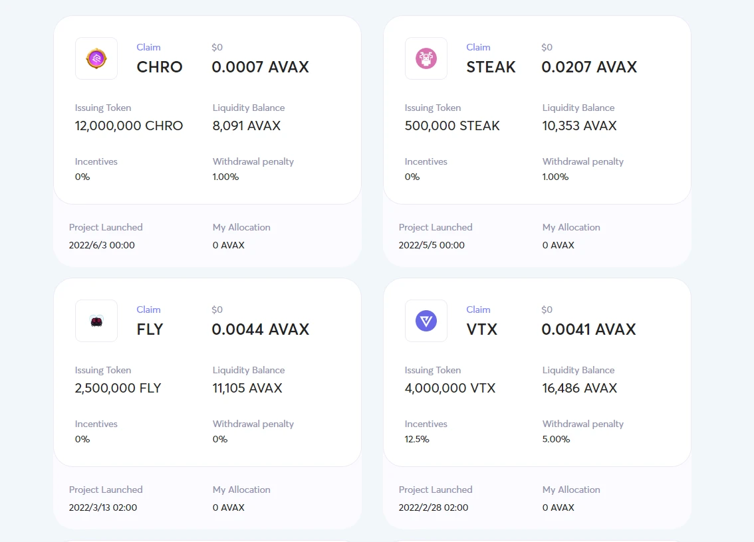Open the CHRO project title
The height and width of the screenshot is (542, 754).
coord(160,67)
